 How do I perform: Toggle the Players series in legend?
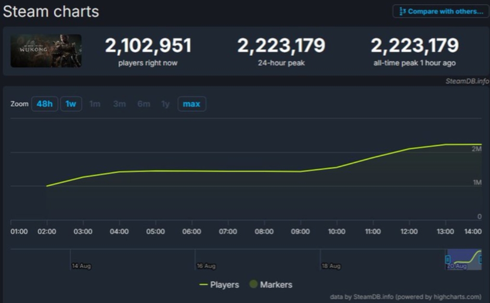219,285
